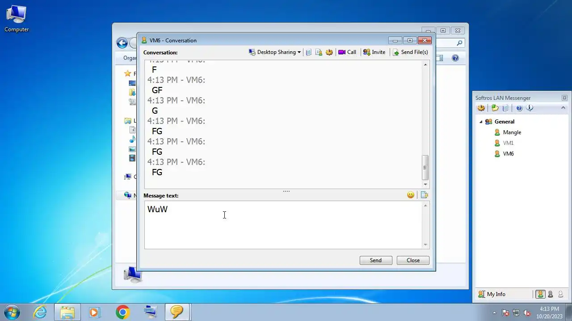This screenshot has height=321, width=572.
Task: Close the Softros LAN Messenger side panel
Action: pos(564,98)
